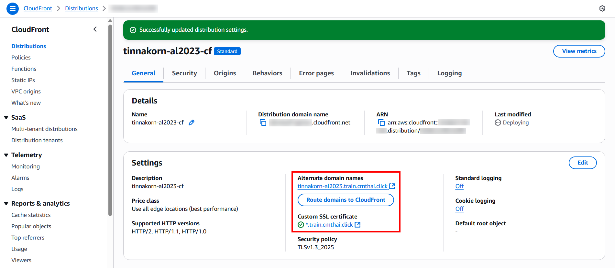Open the Error pages tab
Image resolution: width=615 pixels, height=268 pixels.
[x=316, y=73]
